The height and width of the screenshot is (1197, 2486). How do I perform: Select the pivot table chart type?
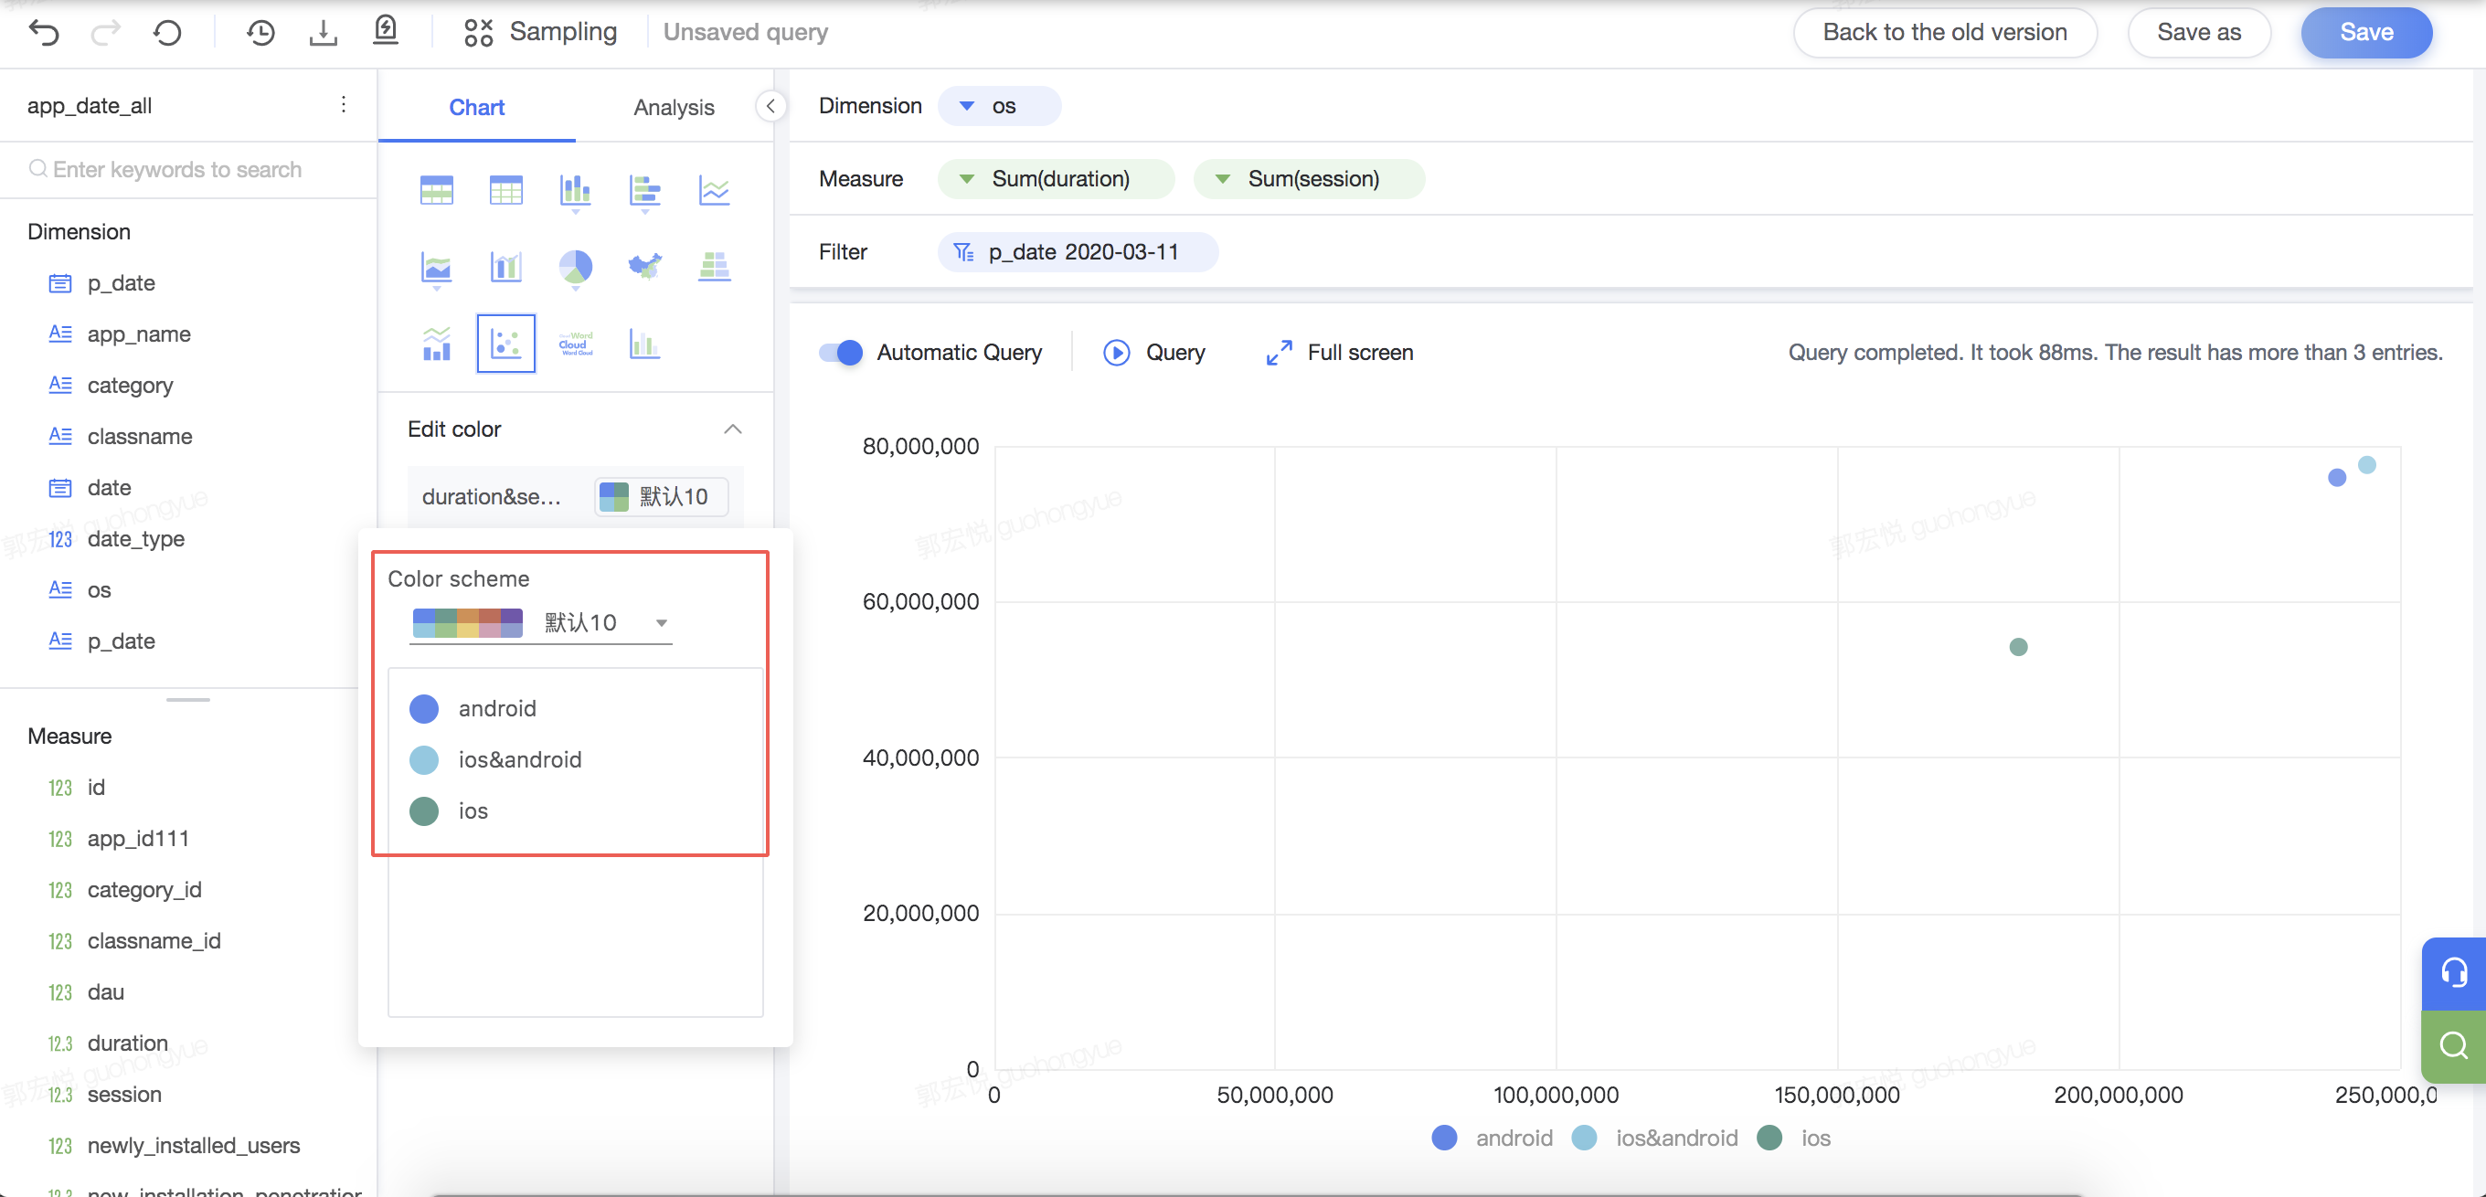(x=436, y=190)
